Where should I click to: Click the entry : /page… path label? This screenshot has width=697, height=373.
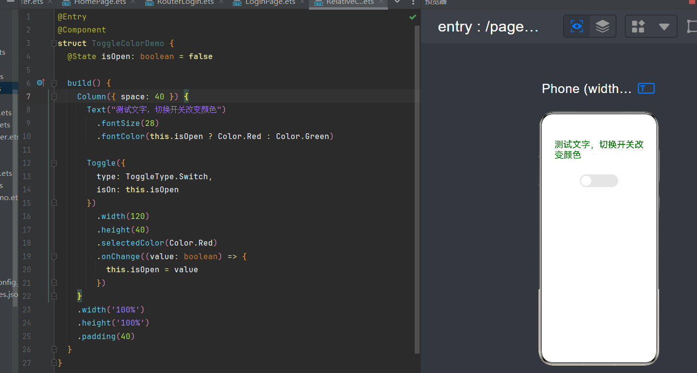[488, 27]
